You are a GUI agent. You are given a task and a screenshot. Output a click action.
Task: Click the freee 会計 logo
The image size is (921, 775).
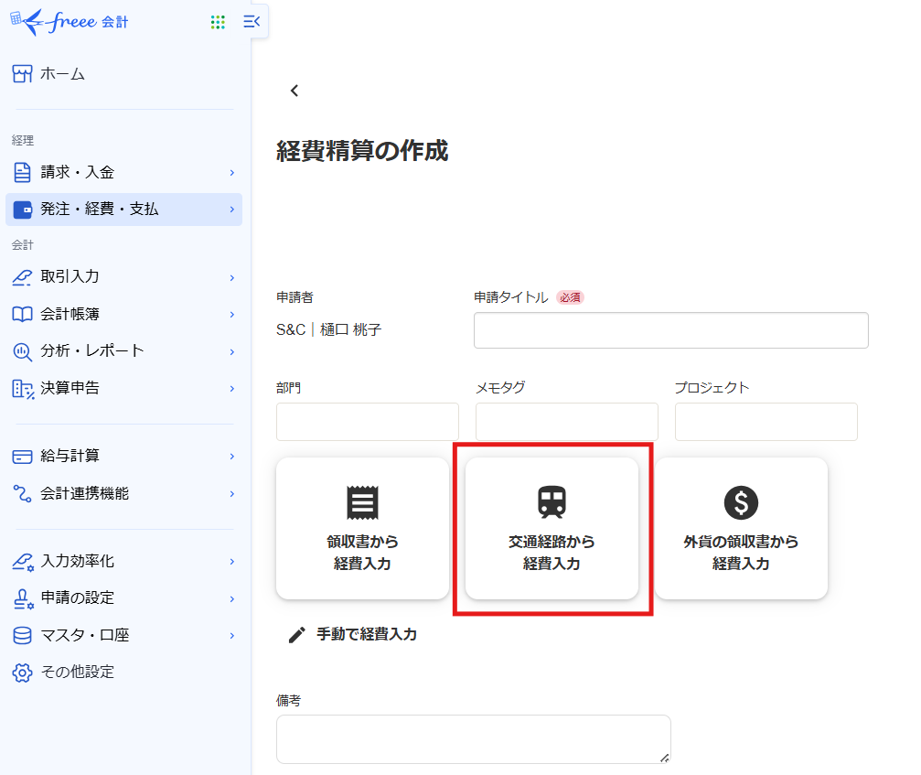click(69, 21)
